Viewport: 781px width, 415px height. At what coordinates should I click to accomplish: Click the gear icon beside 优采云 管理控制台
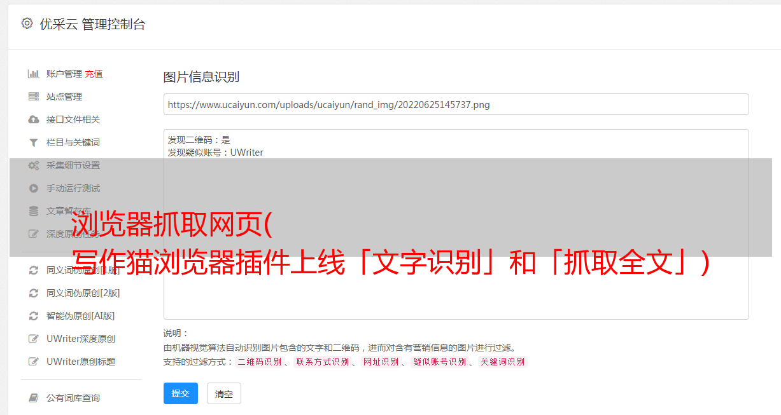pyautogui.click(x=27, y=24)
